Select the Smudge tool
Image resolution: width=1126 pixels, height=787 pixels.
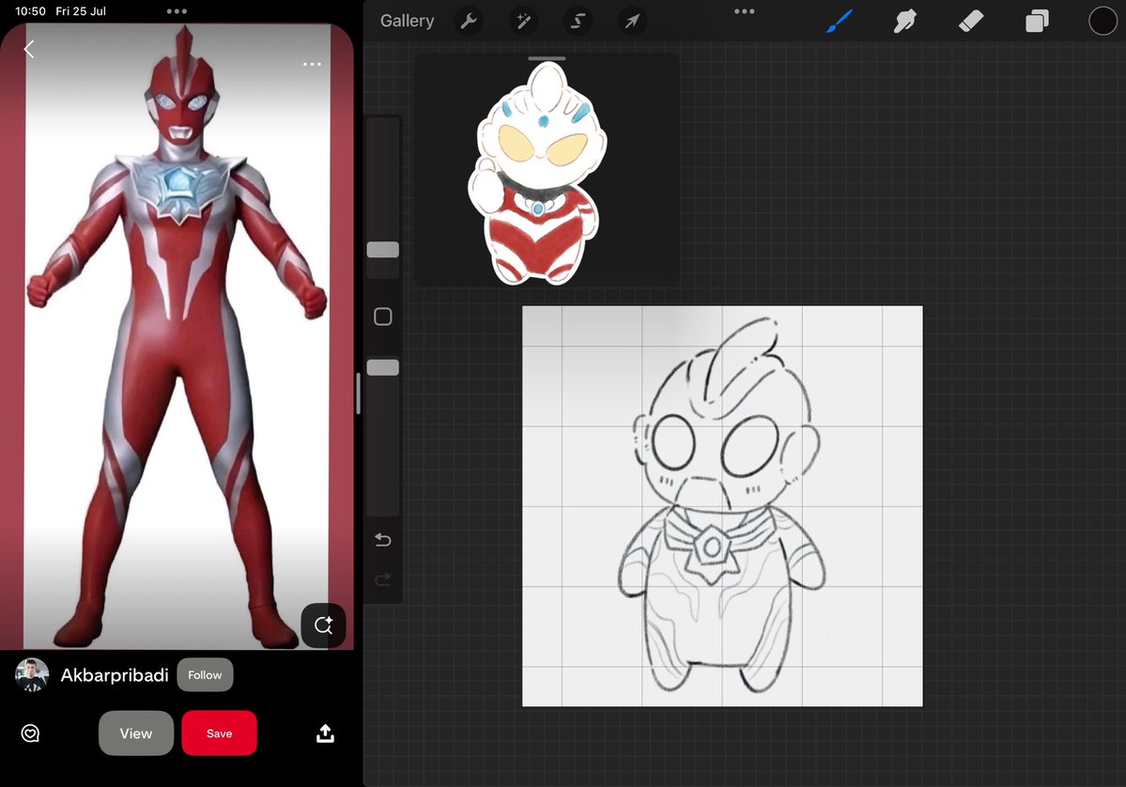(x=904, y=21)
